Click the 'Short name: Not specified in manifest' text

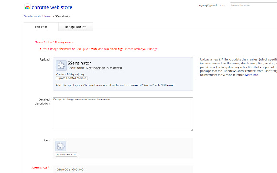95,68
